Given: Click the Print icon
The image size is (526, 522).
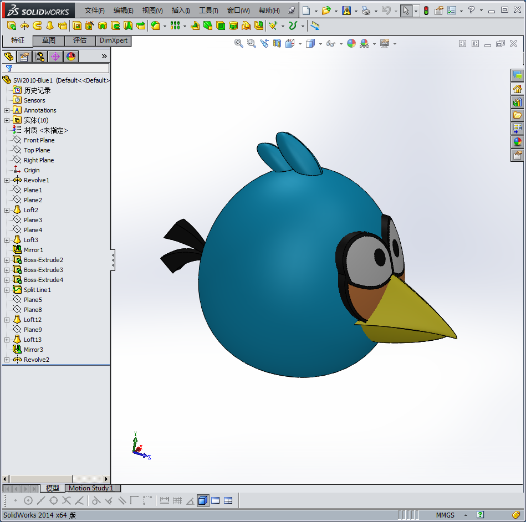Looking at the screenshot, I should tap(366, 11).
